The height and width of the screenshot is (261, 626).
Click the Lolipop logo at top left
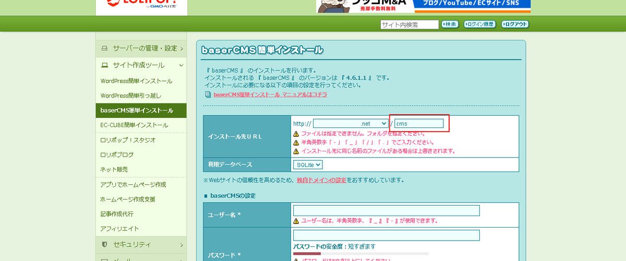[141, 4]
